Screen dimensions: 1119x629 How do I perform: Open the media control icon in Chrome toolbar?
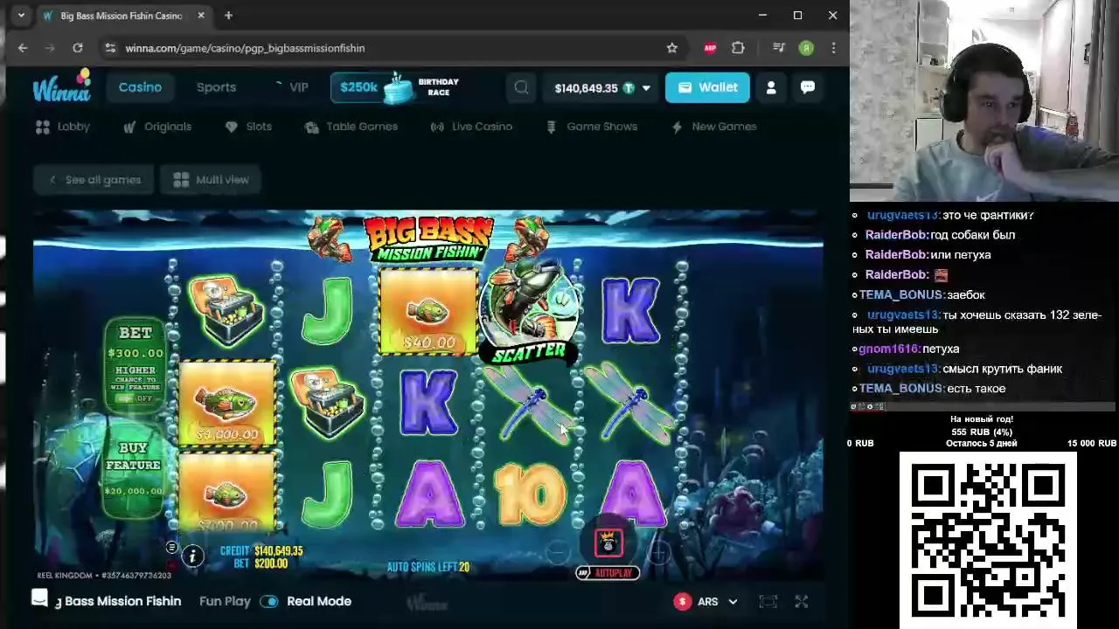pos(779,48)
